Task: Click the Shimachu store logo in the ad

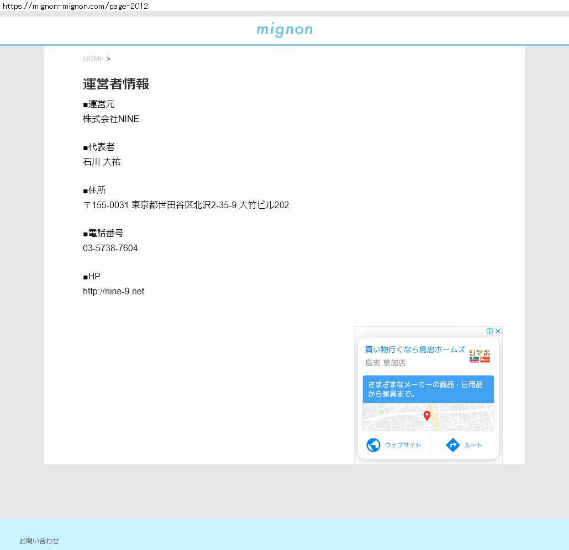Action: 480,356
